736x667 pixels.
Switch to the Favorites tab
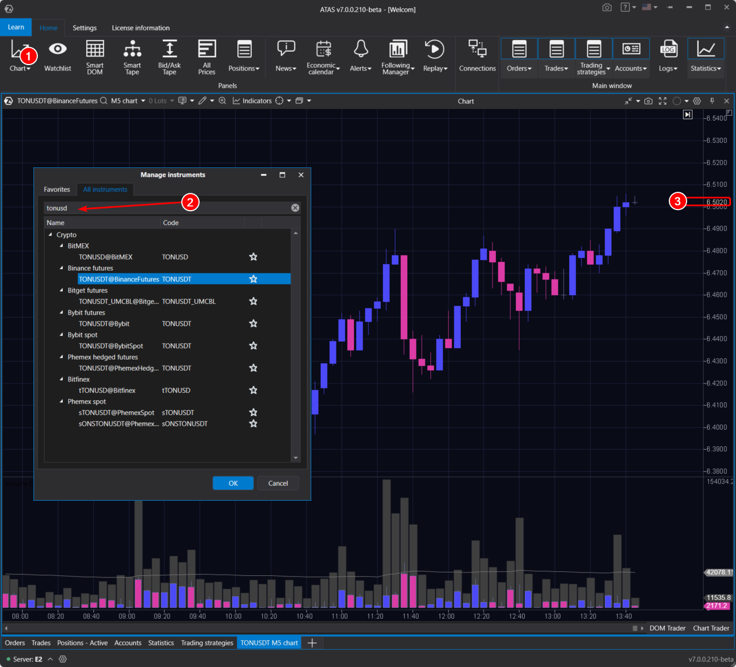57,190
